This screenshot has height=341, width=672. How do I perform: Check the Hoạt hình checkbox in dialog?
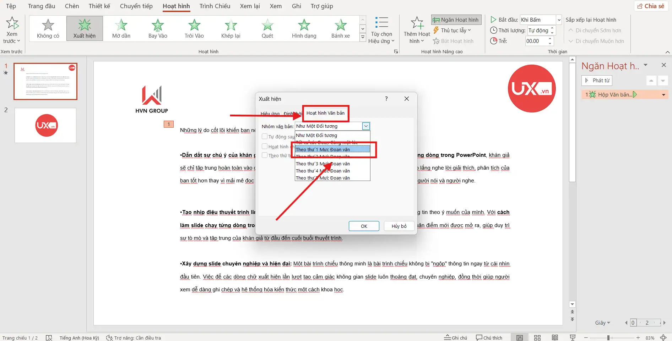(265, 146)
